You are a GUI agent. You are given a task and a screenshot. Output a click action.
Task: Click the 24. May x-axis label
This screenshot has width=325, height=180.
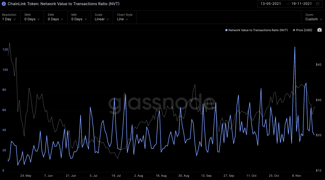tap(26, 176)
